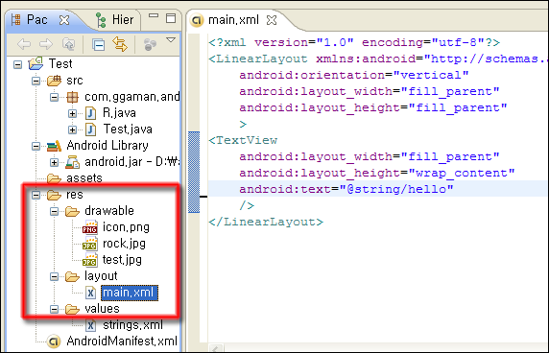Select strings.xml in values folder
549x353 pixels.
132,325
